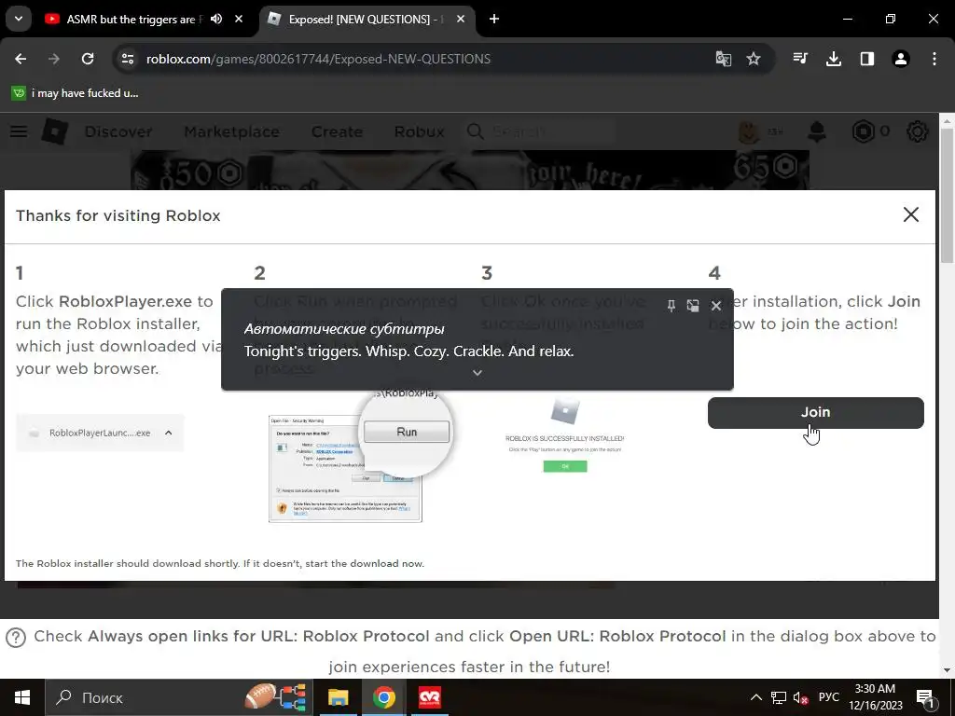Click the help question mark icon
Viewport: 955px width, 716px height.
(x=16, y=638)
